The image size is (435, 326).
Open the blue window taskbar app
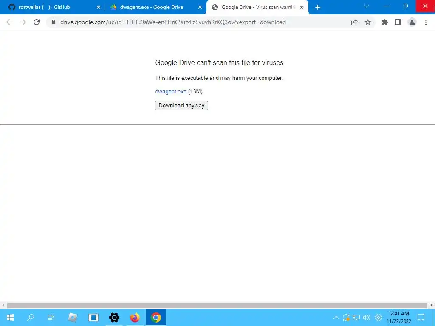click(x=93, y=318)
